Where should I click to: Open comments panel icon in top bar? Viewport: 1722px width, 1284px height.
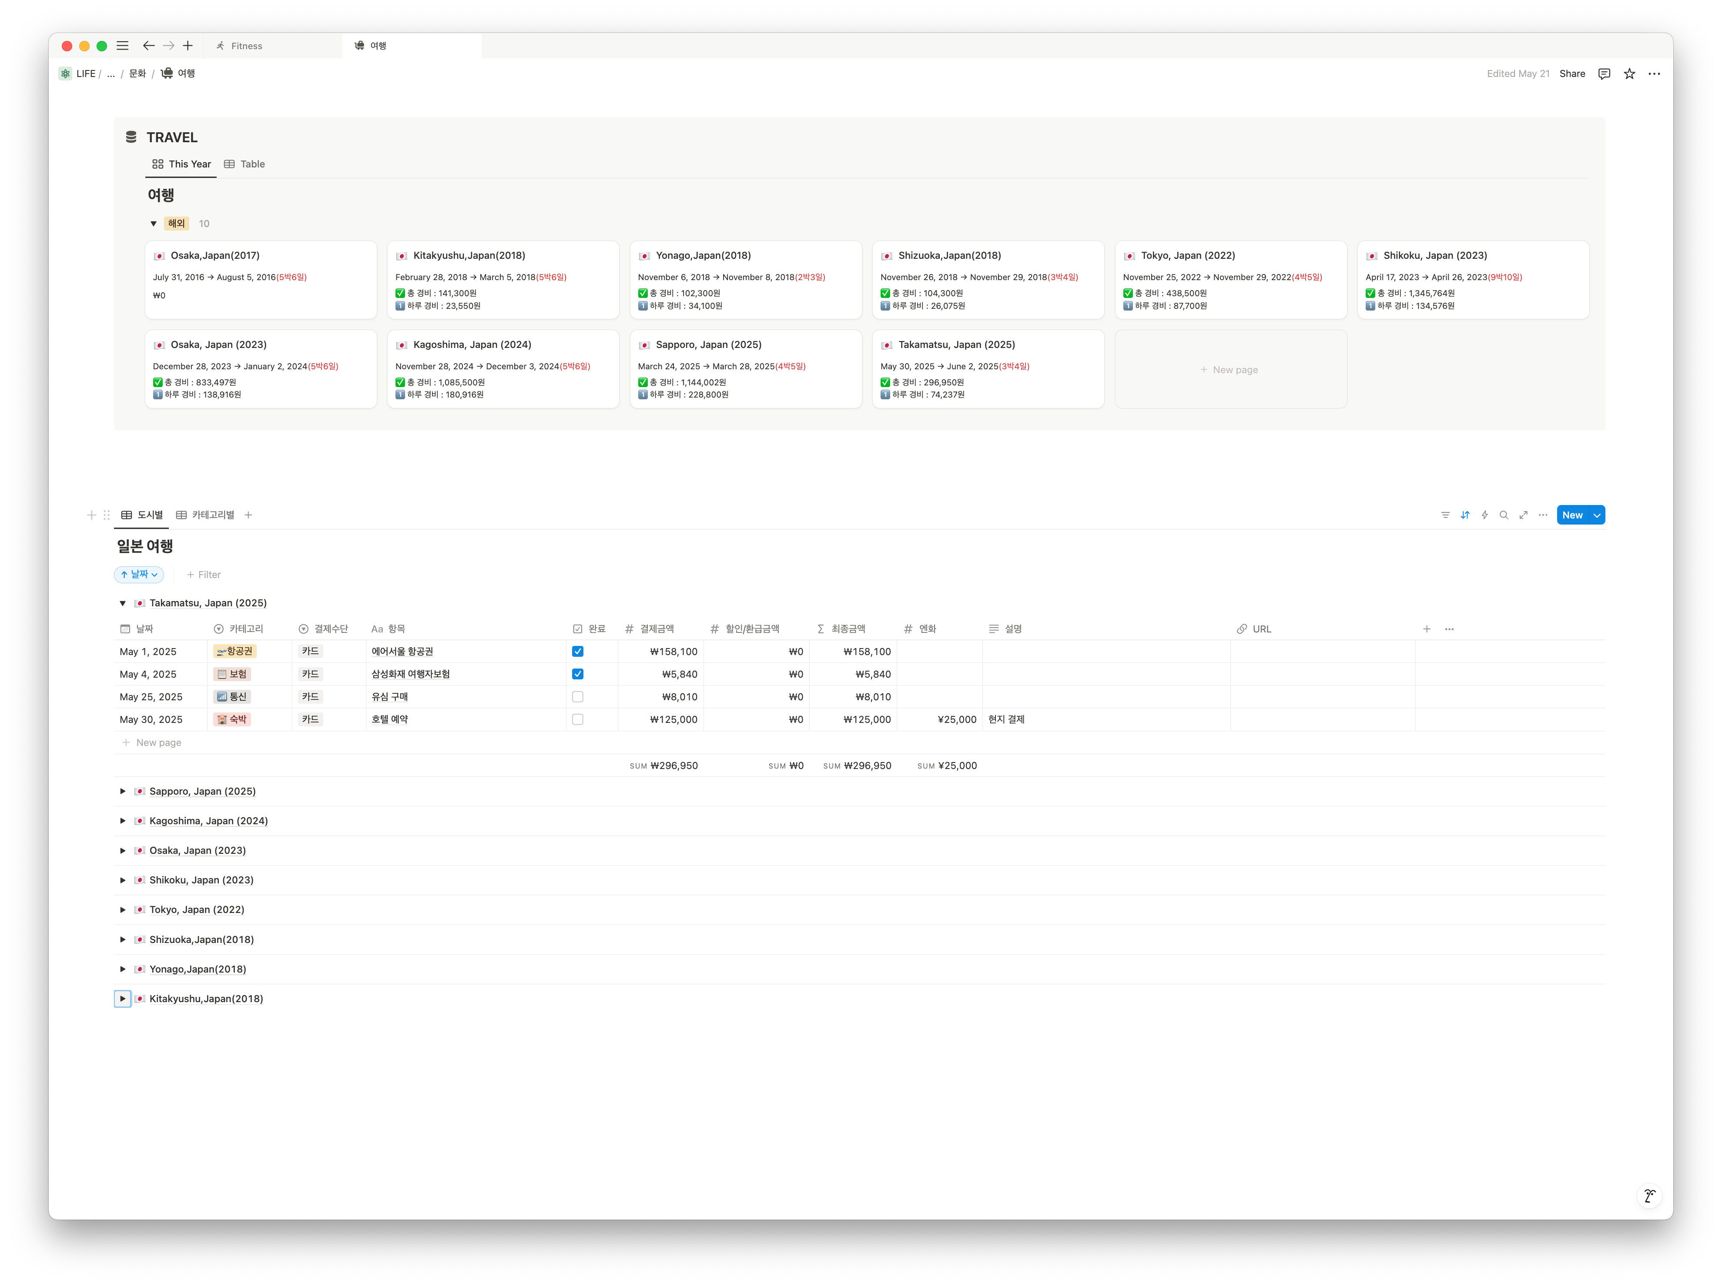pyautogui.click(x=1604, y=74)
